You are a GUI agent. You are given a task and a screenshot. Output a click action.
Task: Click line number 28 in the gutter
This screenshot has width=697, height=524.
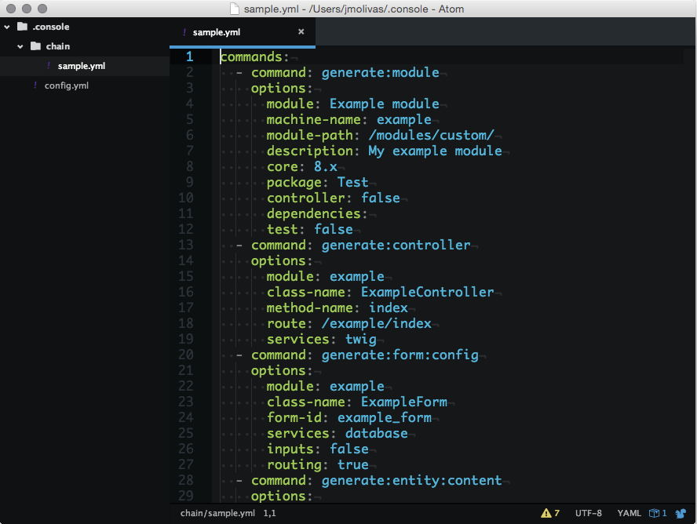(x=186, y=481)
